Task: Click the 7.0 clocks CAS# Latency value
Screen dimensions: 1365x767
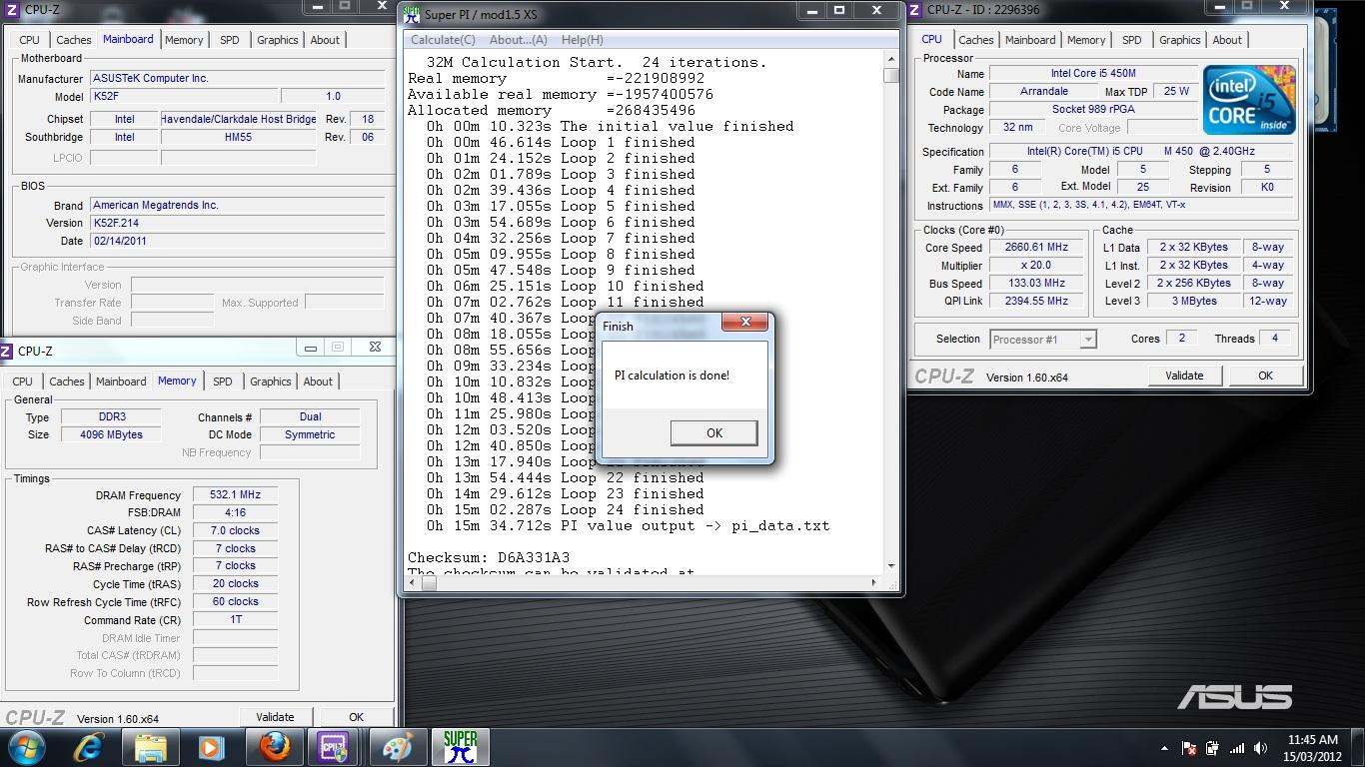Action: coord(236,531)
